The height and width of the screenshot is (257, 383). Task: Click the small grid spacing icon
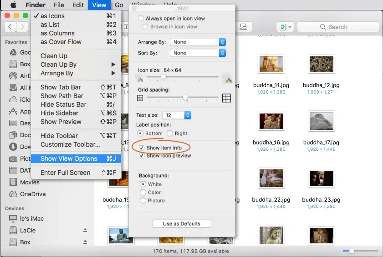coord(140,98)
